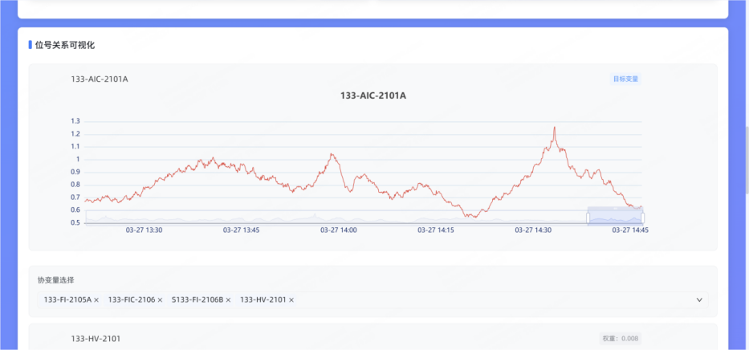
Task: Click the 03-27 14:45 axis label
Action: 630,230
